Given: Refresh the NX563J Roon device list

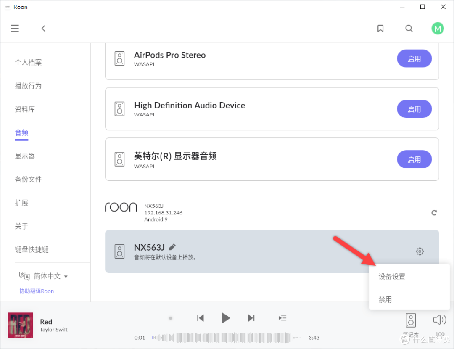Looking at the screenshot, I should click(x=434, y=213).
